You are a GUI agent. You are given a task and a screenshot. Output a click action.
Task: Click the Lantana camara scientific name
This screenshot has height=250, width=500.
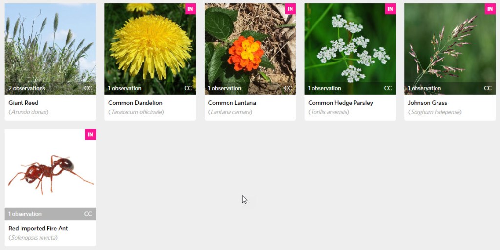tap(230, 112)
